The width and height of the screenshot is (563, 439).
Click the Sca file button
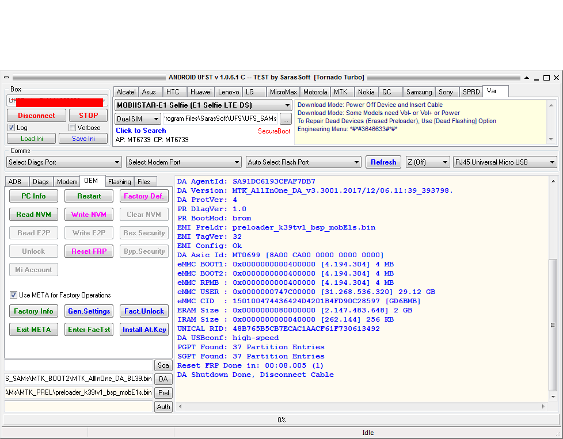[x=163, y=365]
